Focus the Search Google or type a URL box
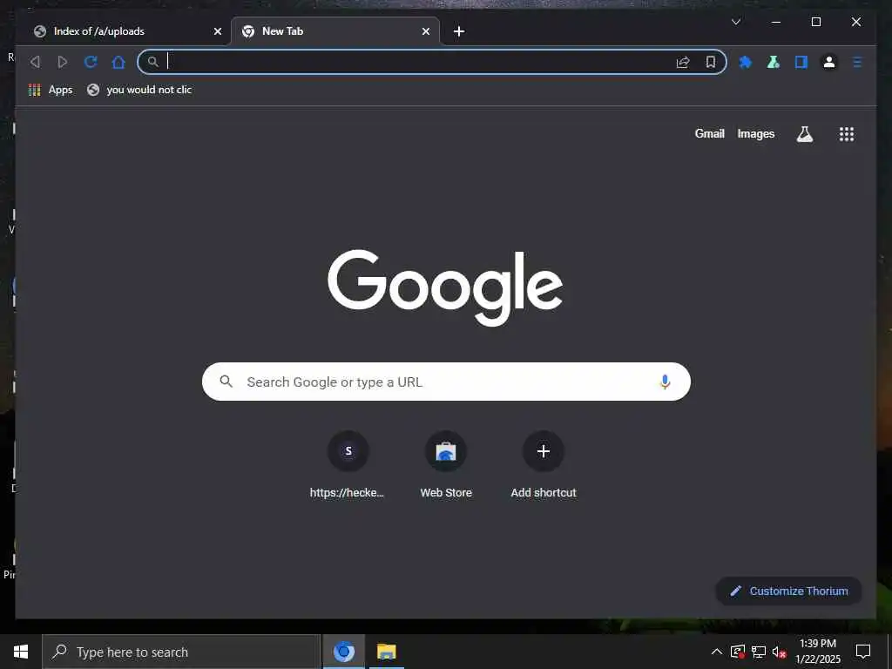The image size is (892, 669). pyautogui.click(x=446, y=382)
